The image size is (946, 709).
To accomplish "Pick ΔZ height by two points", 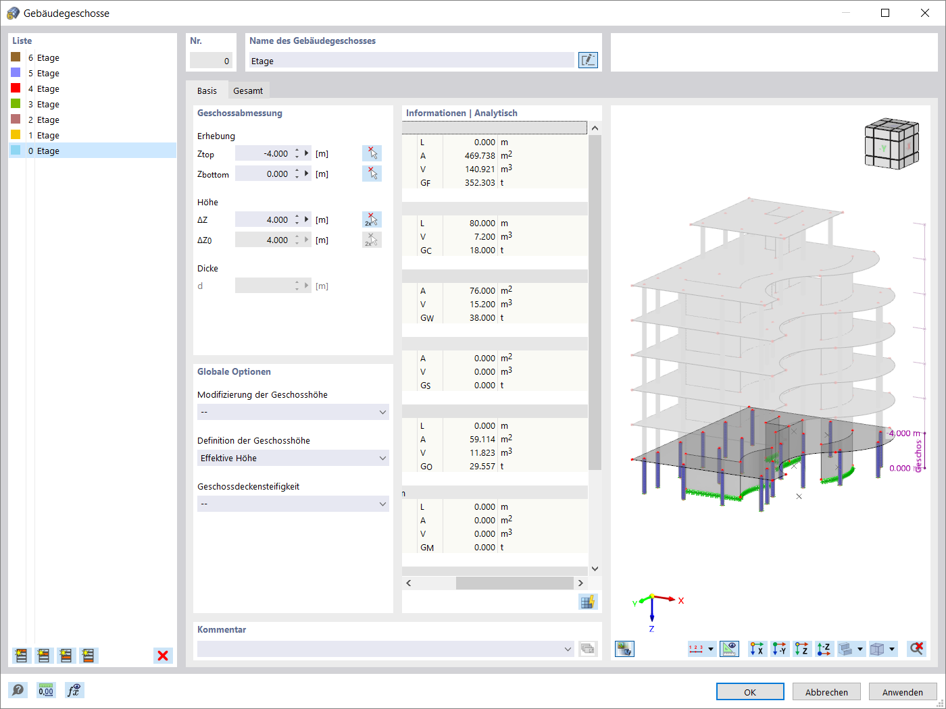I will click(x=372, y=219).
